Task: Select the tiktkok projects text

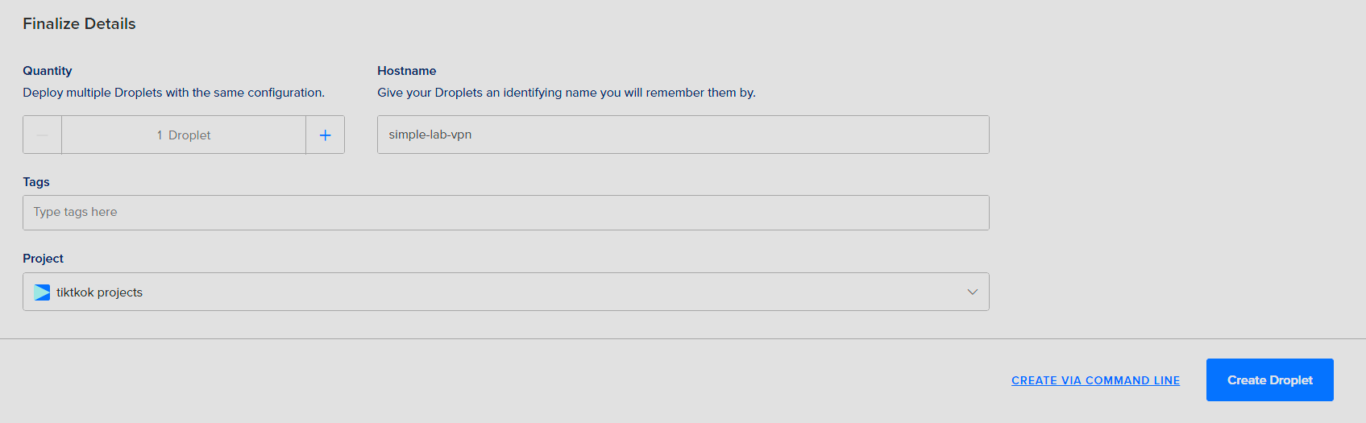Action: pyautogui.click(x=99, y=292)
